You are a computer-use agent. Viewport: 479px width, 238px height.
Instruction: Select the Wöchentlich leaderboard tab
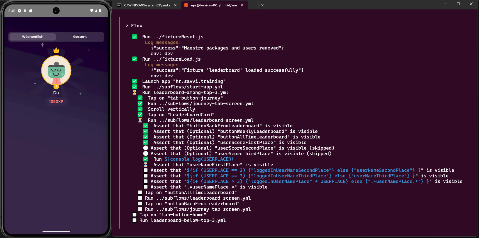33,37
